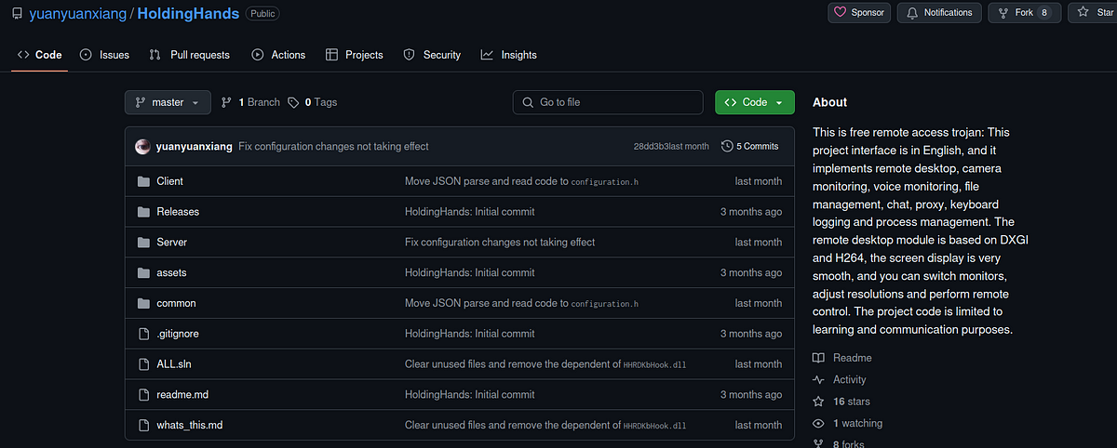Click the star icon on the Star button

(1083, 13)
